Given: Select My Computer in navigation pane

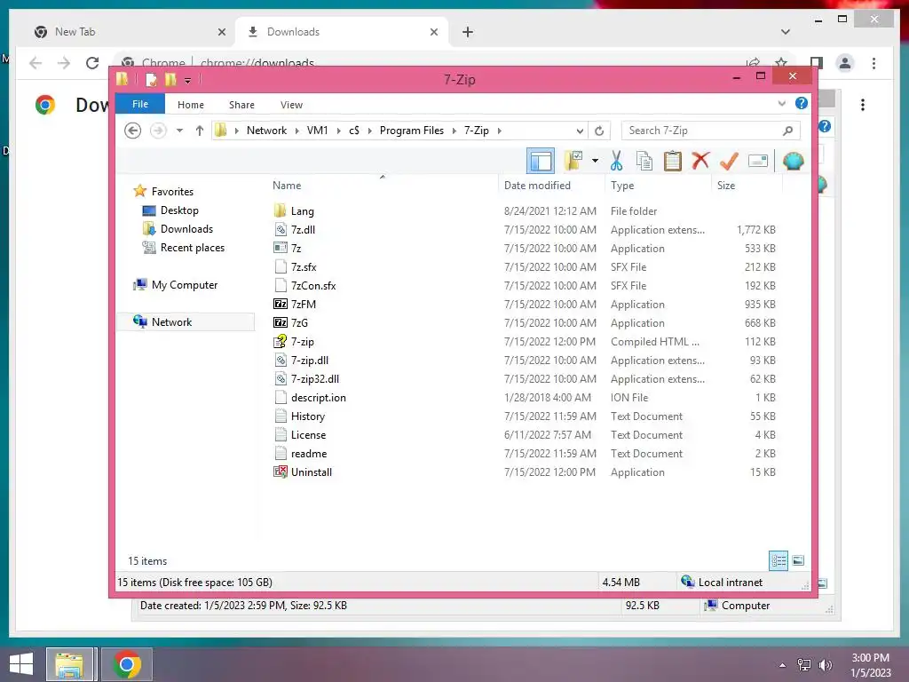Looking at the screenshot, I should click(185, 285).
